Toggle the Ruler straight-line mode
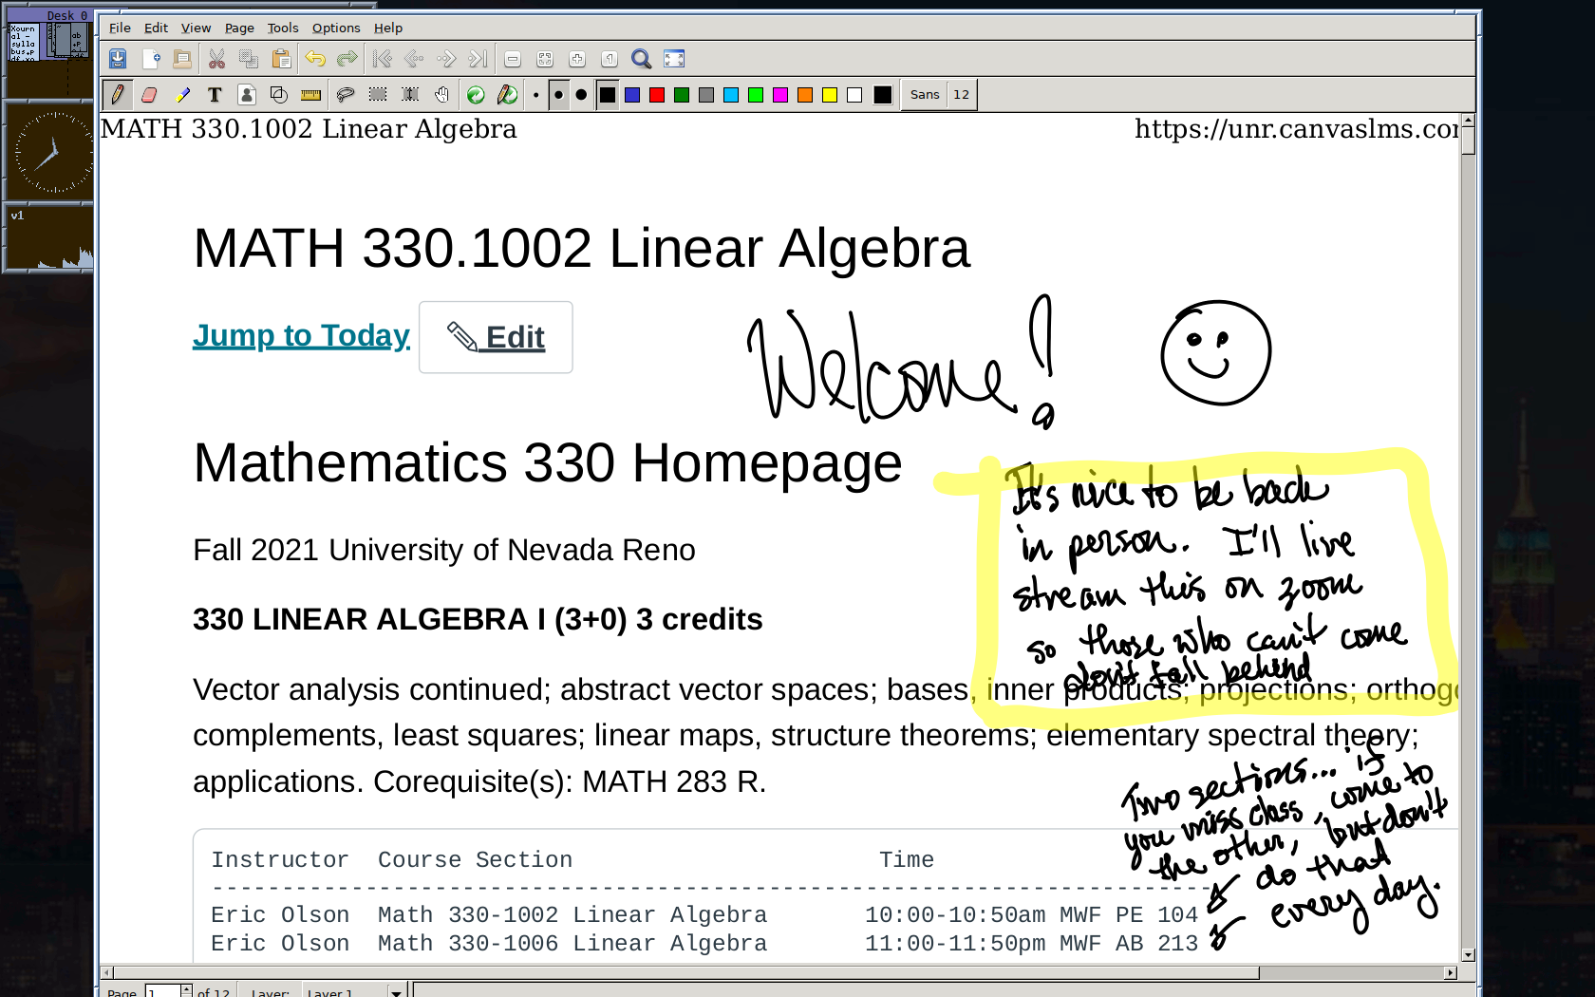Viewport: 1595px width, 997px height. pos(310,95)
